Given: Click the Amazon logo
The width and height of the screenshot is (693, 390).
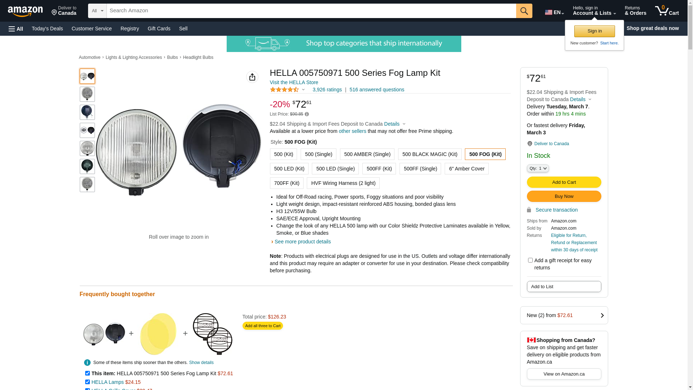Looking at the screenshot, I should tap(25, 11).
